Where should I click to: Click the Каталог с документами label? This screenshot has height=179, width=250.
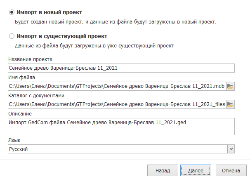36,96
